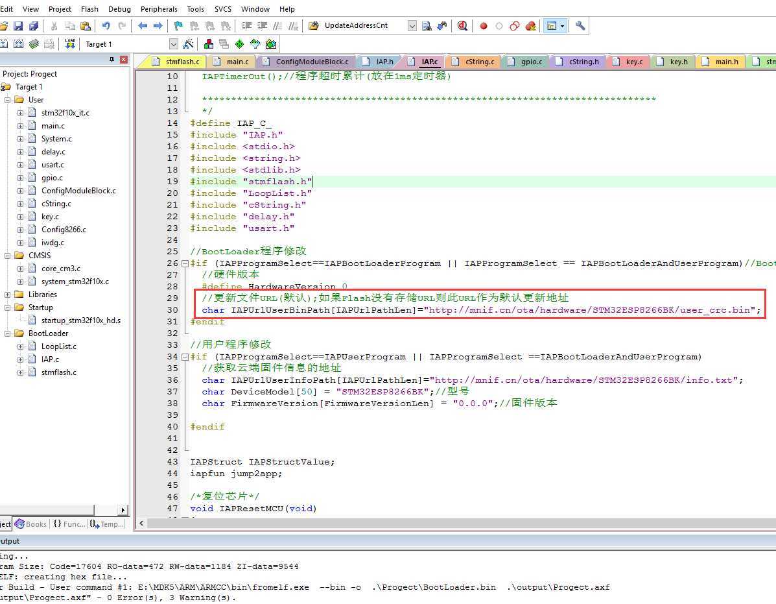This screenshot has height=604, width=776.
Task: Click the Paste clipboard icon
Action: pos(86,26)
